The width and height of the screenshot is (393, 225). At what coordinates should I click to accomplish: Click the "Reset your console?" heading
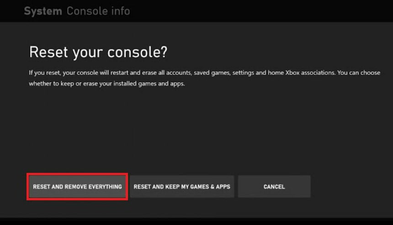(x=98, y=53)
